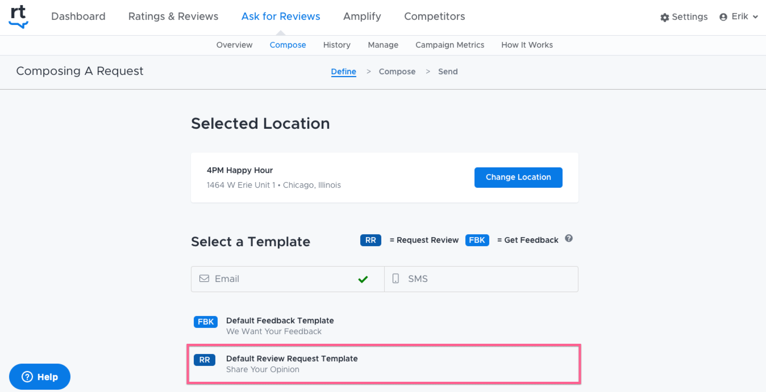
Task: Click the FBK badge beside Default Feedback Template
Action: click(x=205, y=322)
